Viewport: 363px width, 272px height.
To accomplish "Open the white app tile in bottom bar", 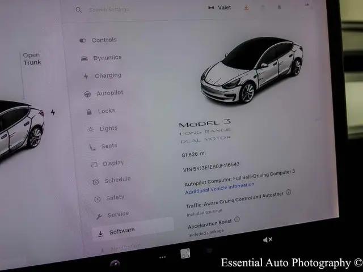I will (x=185, y=253).
